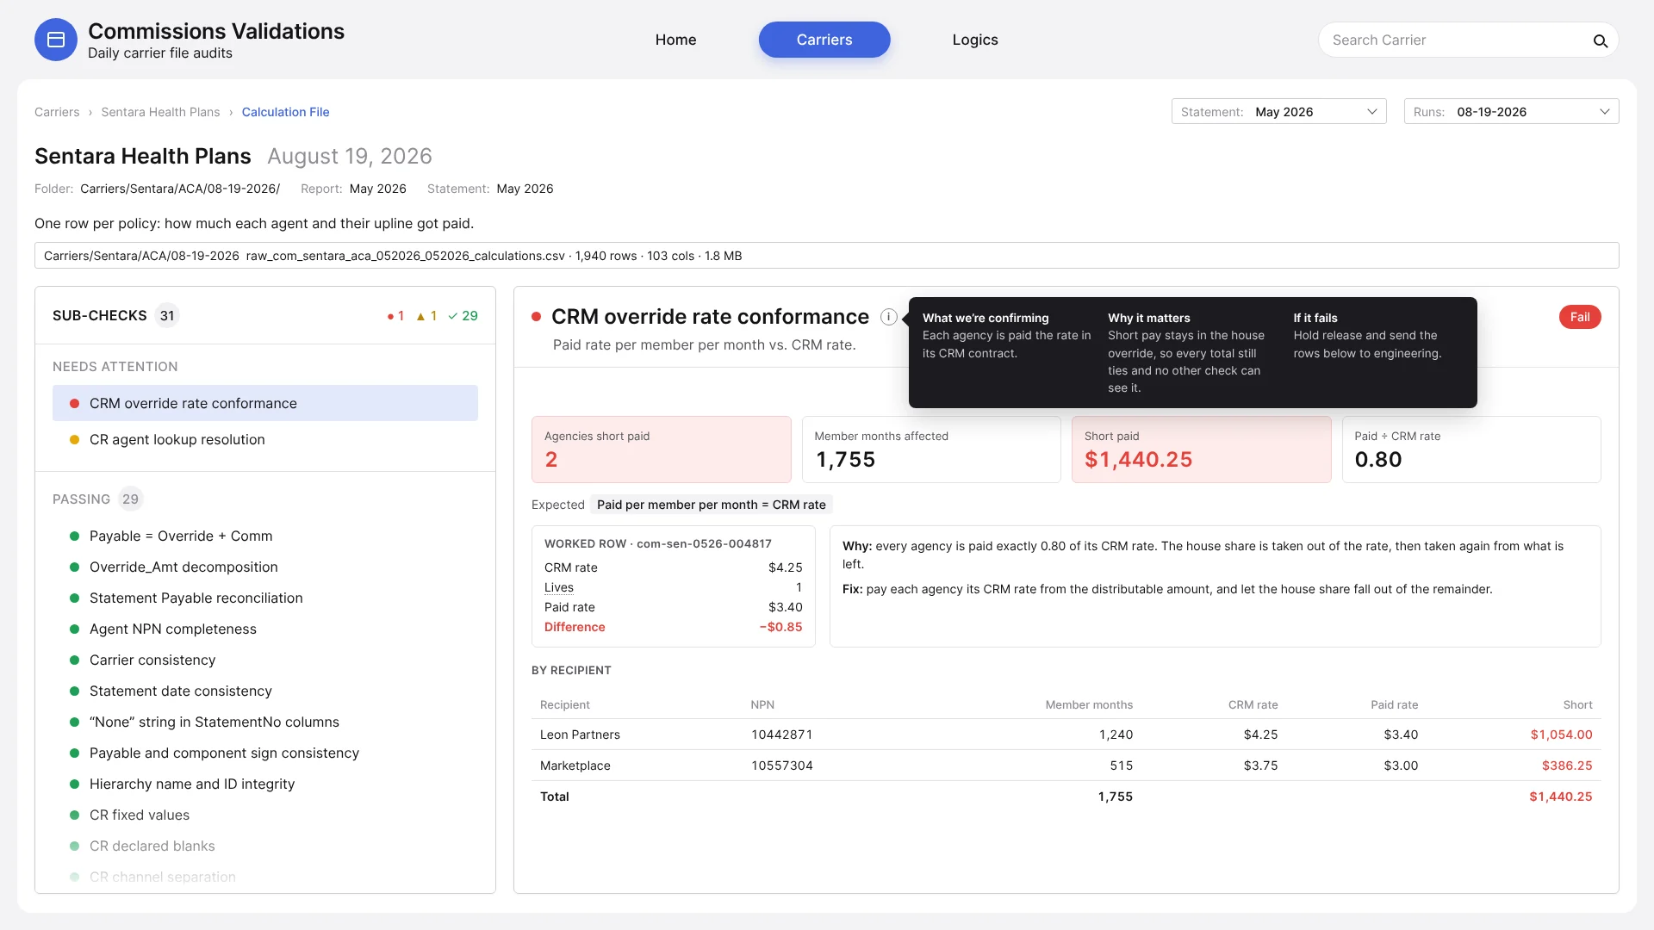The image size is (1654, 930).
Task: Open CR fixed values check
Action: (x=265, y=815)
